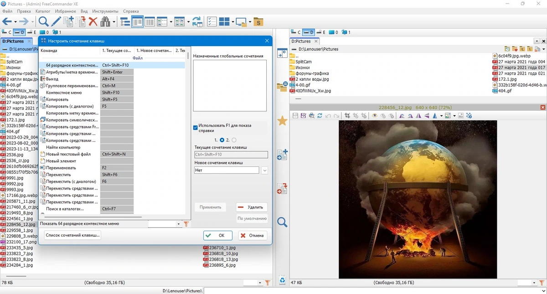The image size is (547, 294).
Task: Click the pencil edit icon in toolbar
Action: tap(56, 21)
